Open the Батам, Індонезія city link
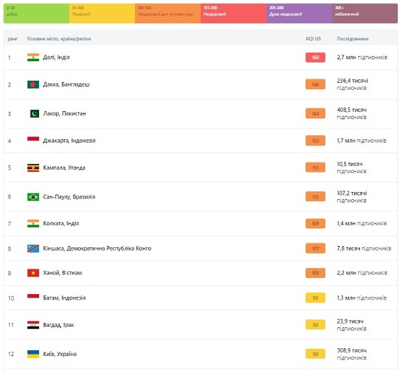401x371 pixels. pyautogui.click(x=65, y=298)
